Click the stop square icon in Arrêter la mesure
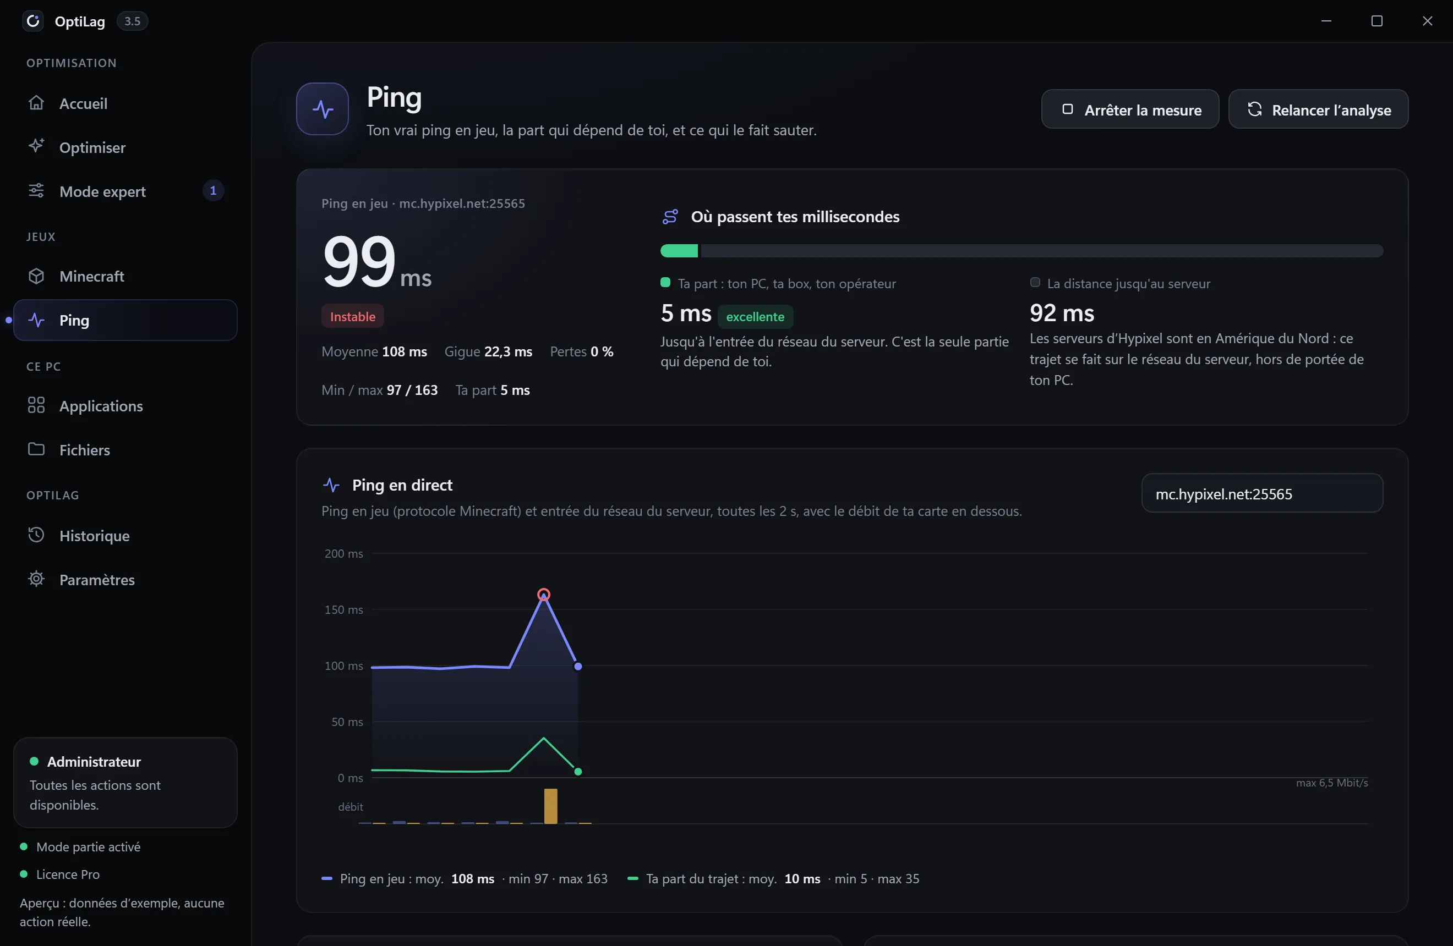Viewport: 1453px width, 946px height. point(1068,108)
